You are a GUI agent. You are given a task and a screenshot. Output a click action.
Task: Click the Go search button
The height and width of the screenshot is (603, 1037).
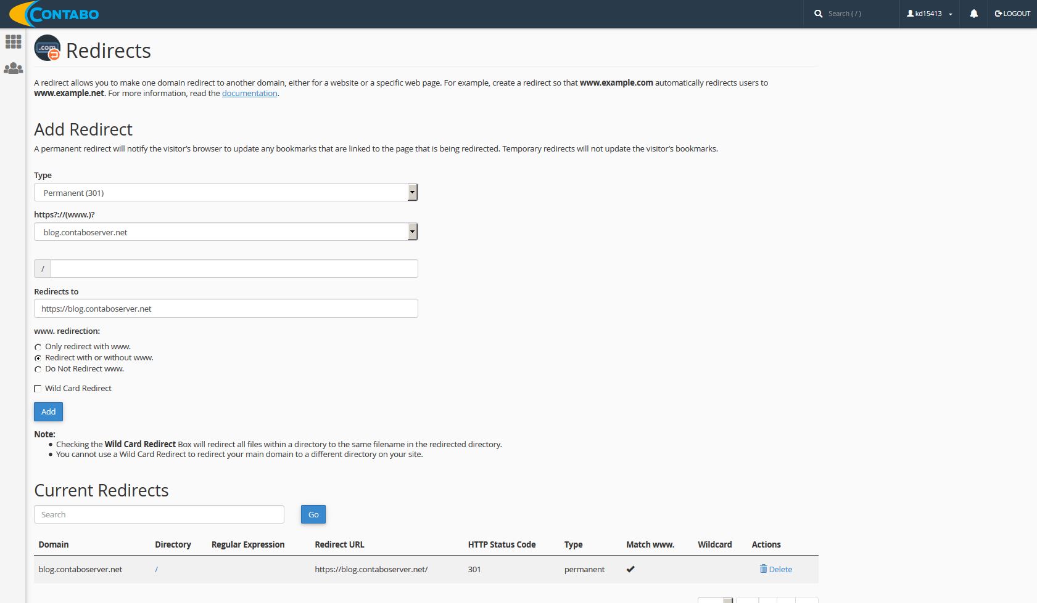pos(313,514)
